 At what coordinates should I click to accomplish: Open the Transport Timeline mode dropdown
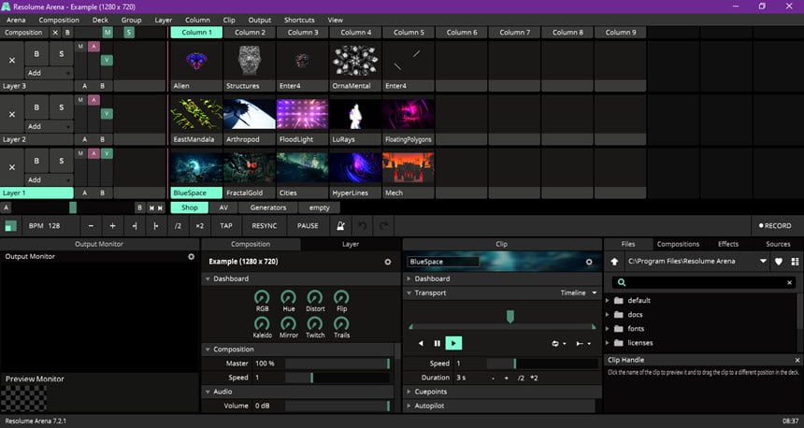(579, 292)
